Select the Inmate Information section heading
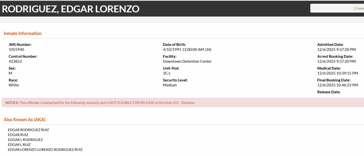The width and height of the screenshot is (364, 156). point(23,33)
